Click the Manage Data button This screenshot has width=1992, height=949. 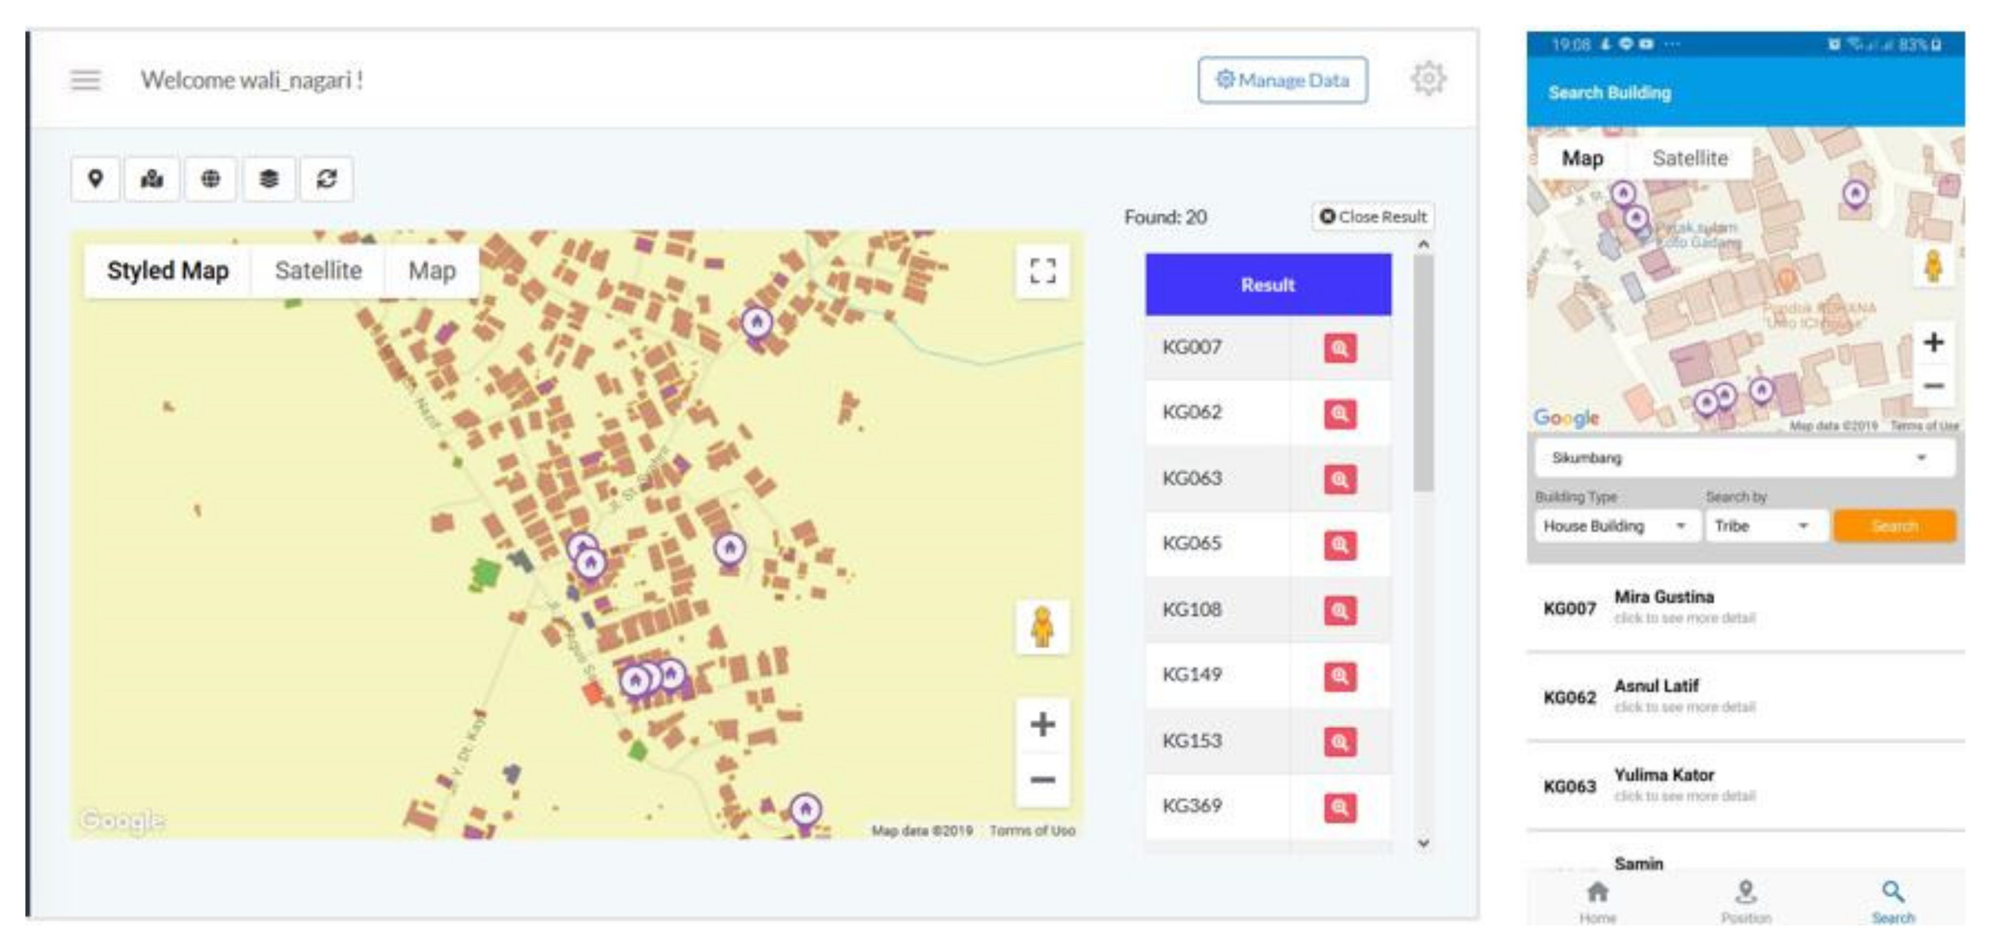(x=1282, y=80)
